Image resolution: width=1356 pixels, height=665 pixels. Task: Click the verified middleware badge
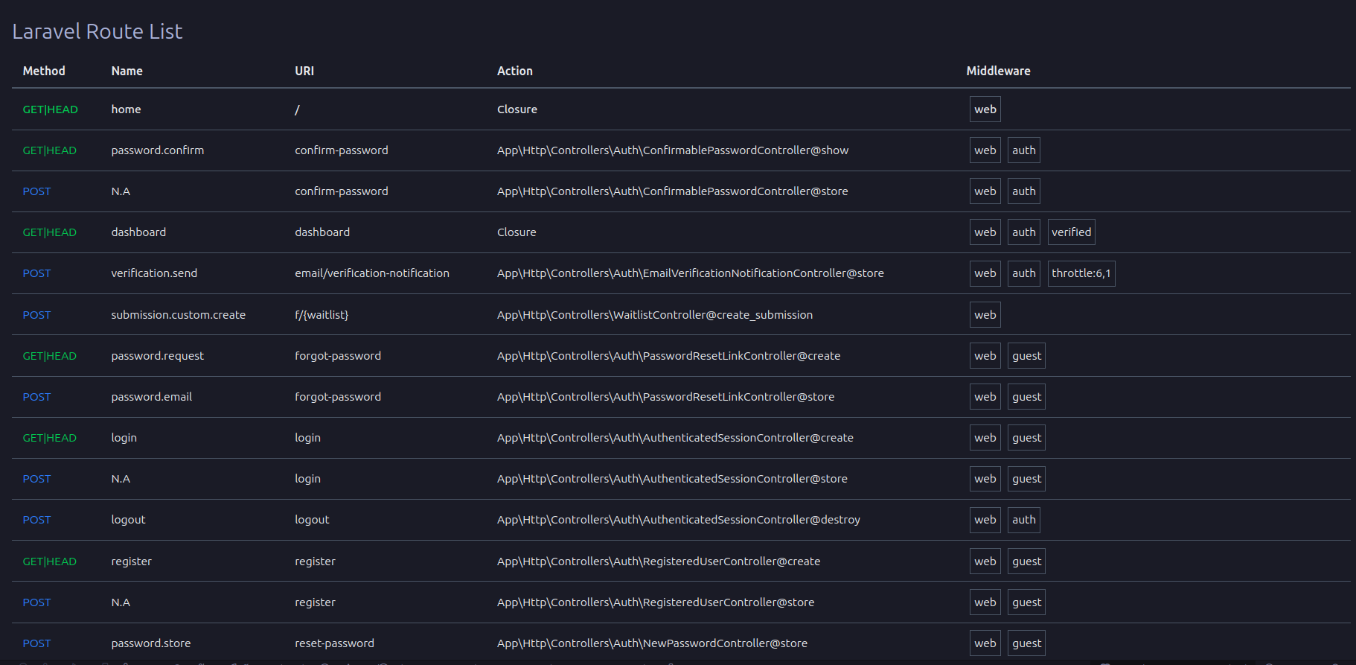pyautogui.click(x=1071, y=232)
